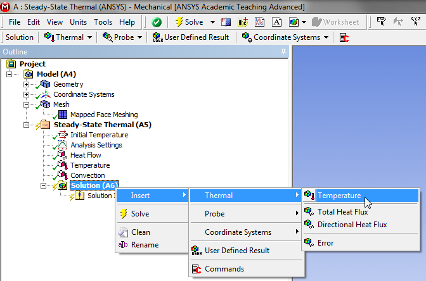This screenshot has width=426, height=281.
Task: Click Steady-State Thermal folder icon
Action: coord(45,125)
